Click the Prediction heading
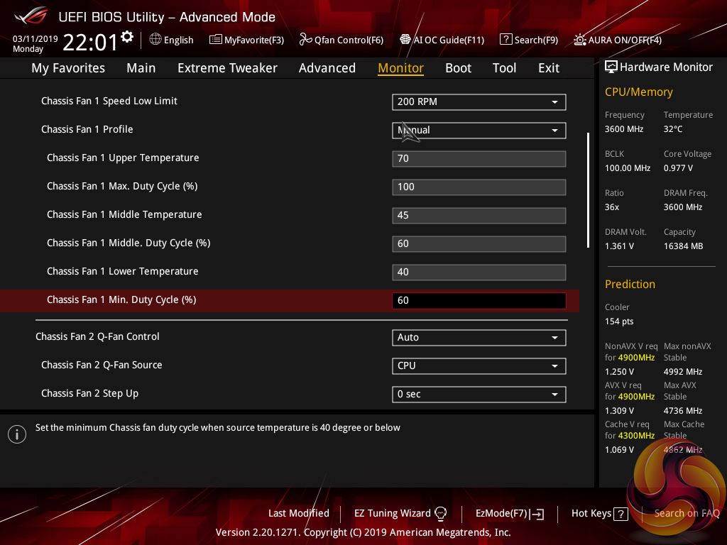 [x=630, y=284]
